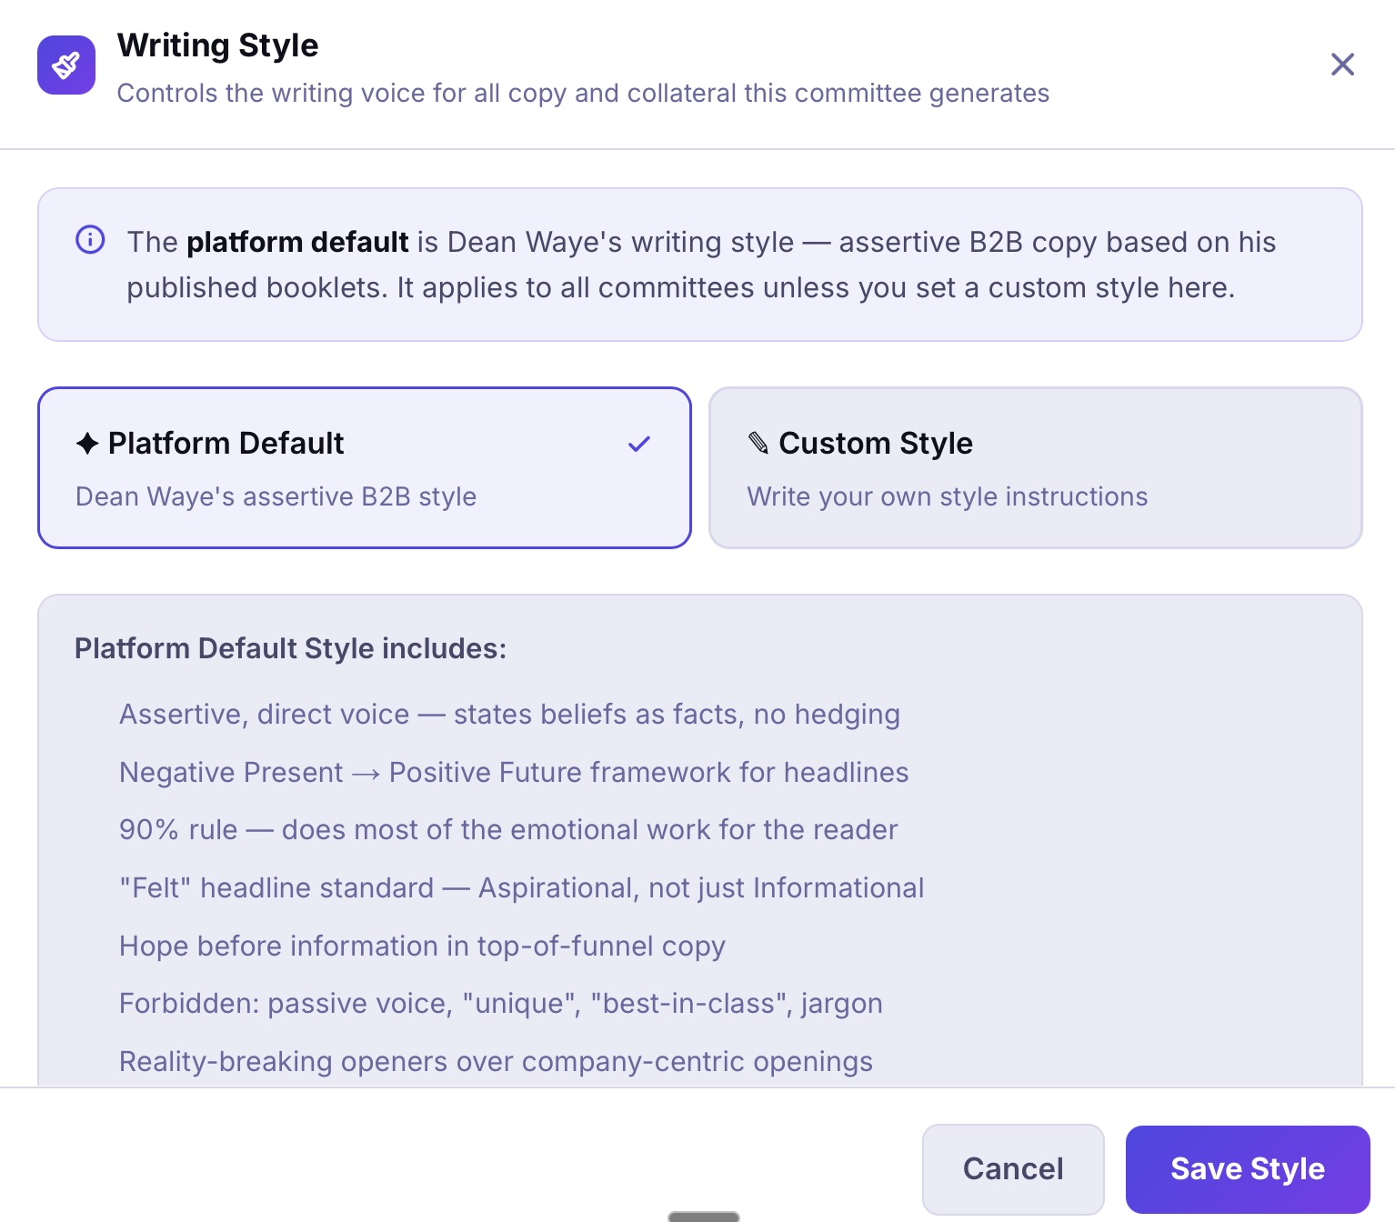Click the Felt headline standard rule
This screenshot has height=1222, width=1395.
[521, 887]
